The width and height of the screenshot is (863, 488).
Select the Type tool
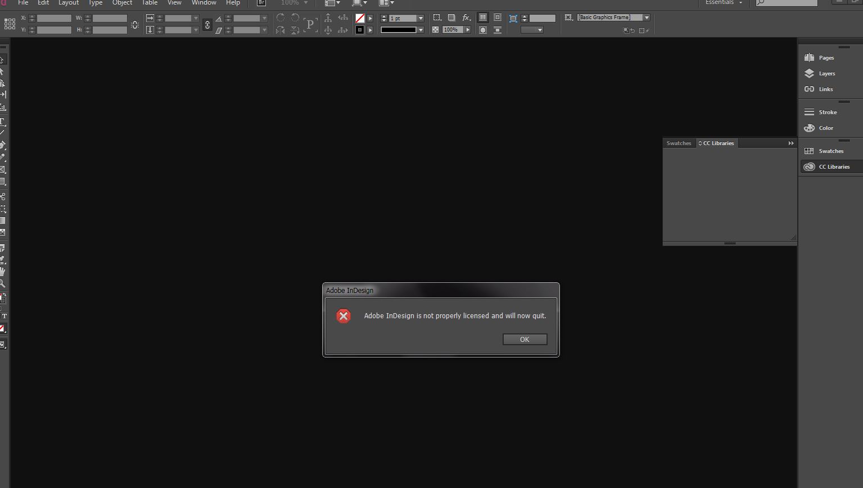(2, 121)
